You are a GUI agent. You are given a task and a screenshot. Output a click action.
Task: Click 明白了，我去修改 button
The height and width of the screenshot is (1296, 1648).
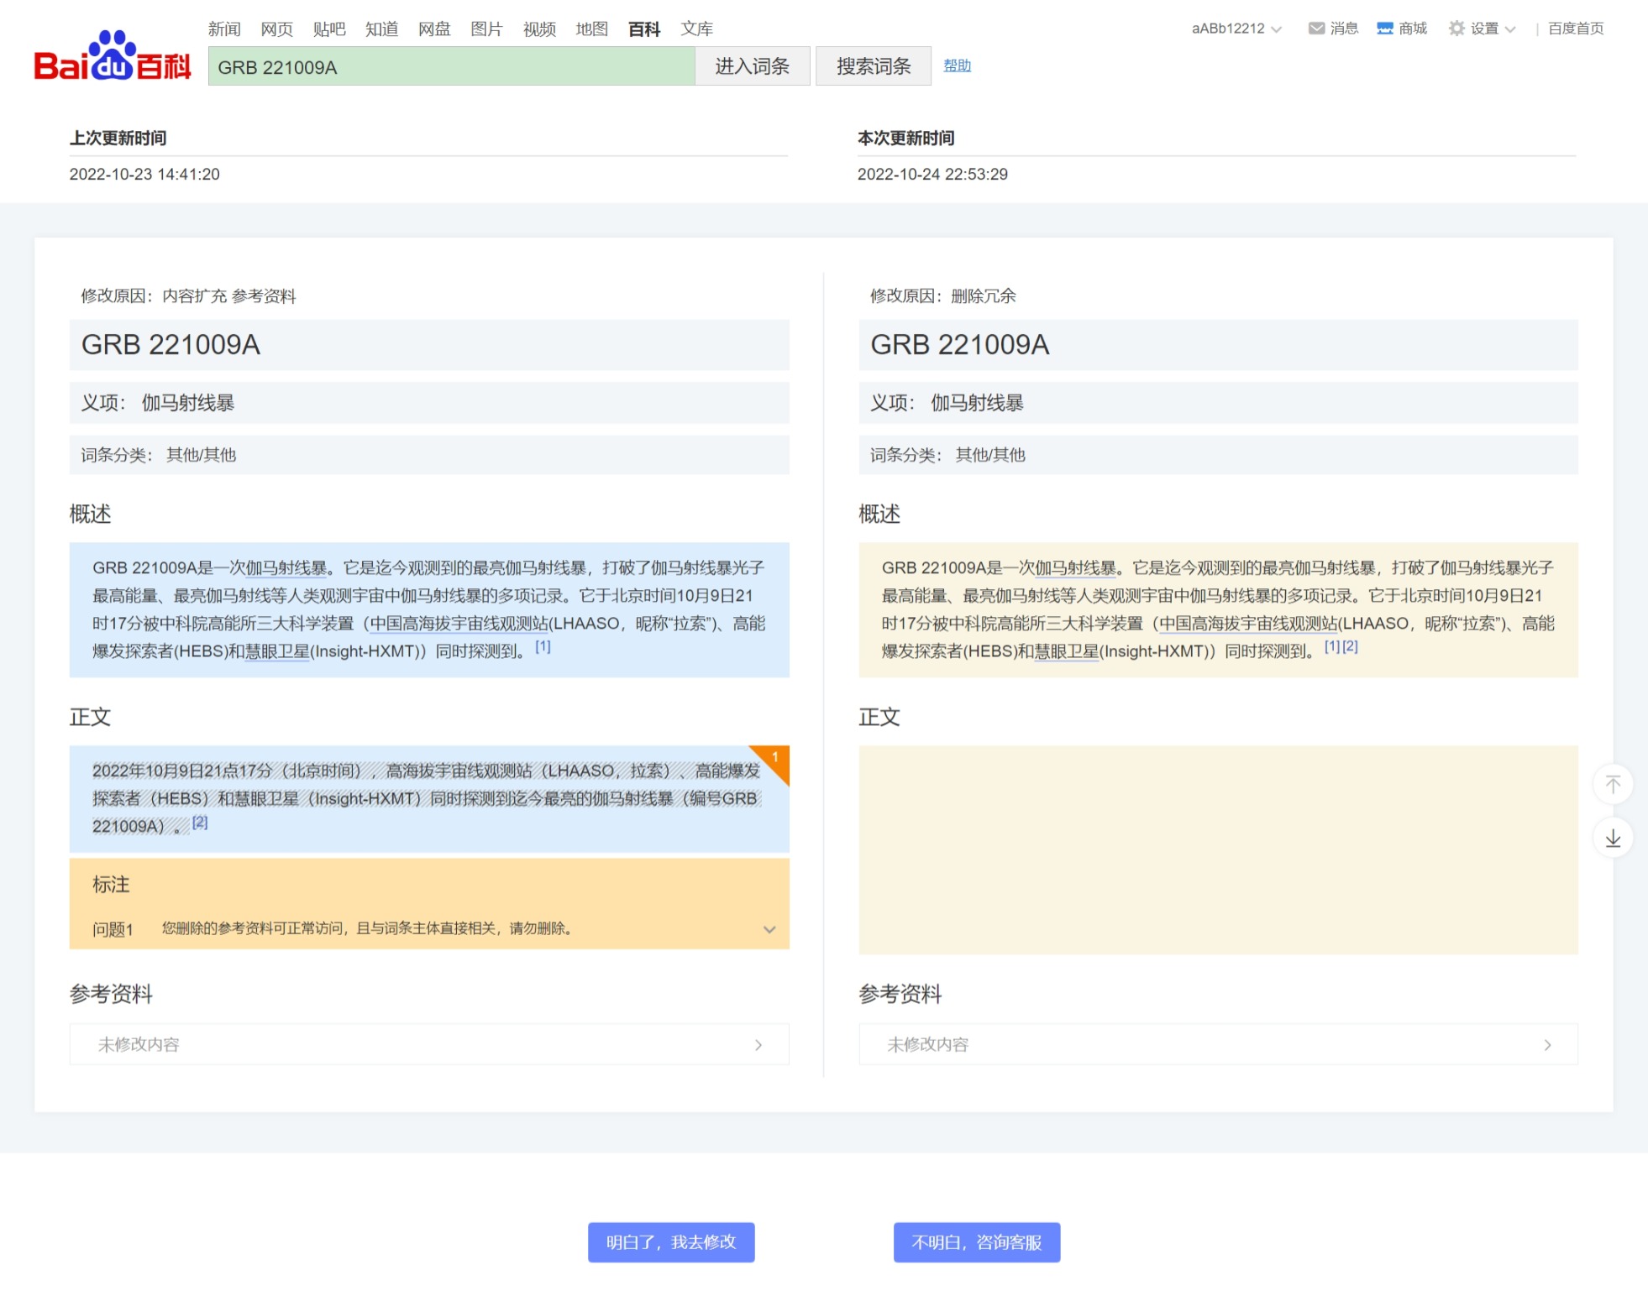click(x=671, y=1242)
